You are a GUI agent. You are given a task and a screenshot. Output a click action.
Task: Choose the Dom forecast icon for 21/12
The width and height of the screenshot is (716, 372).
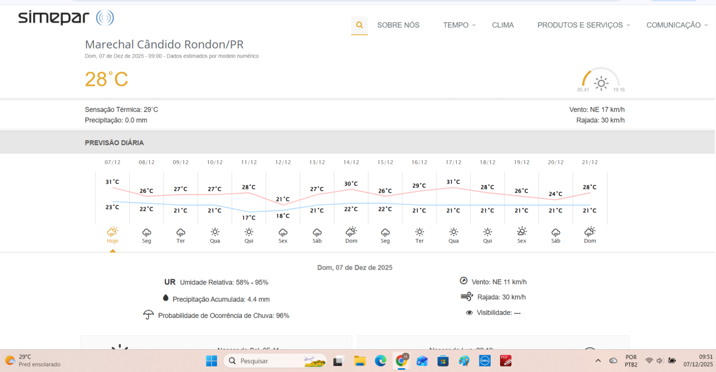tap(590, 232)
